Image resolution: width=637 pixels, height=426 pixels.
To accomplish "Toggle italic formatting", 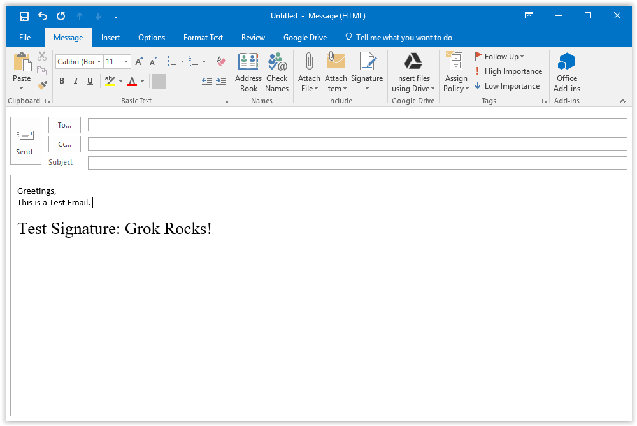I will click(x=76, y=81).
